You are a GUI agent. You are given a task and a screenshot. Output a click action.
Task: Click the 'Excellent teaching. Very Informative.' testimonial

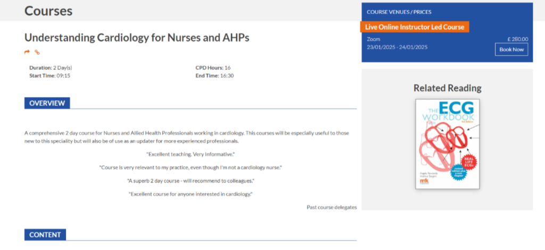(x=190, y=154)
